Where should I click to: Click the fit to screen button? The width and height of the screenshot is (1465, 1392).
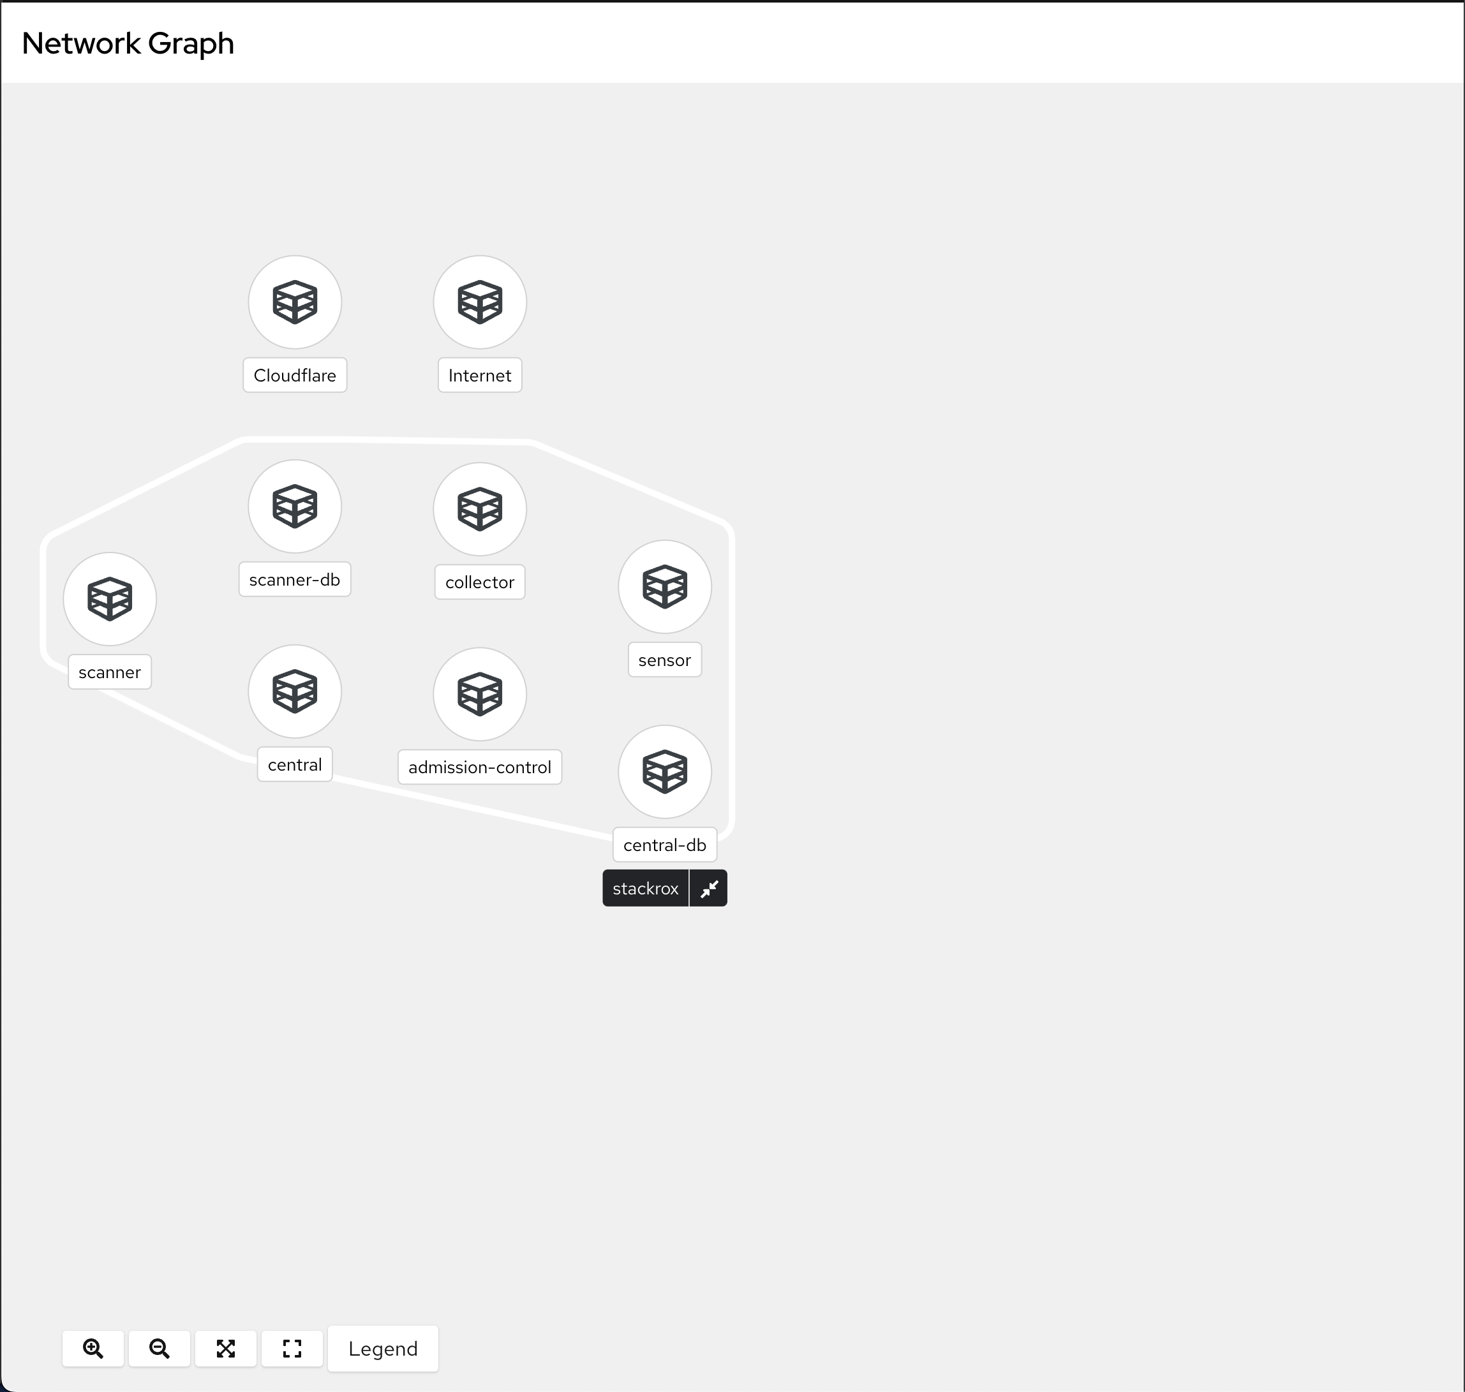[226, 1348]
